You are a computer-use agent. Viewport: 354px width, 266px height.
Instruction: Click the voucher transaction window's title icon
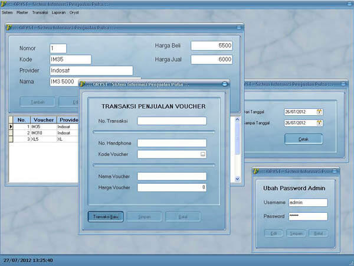[82, 84]
